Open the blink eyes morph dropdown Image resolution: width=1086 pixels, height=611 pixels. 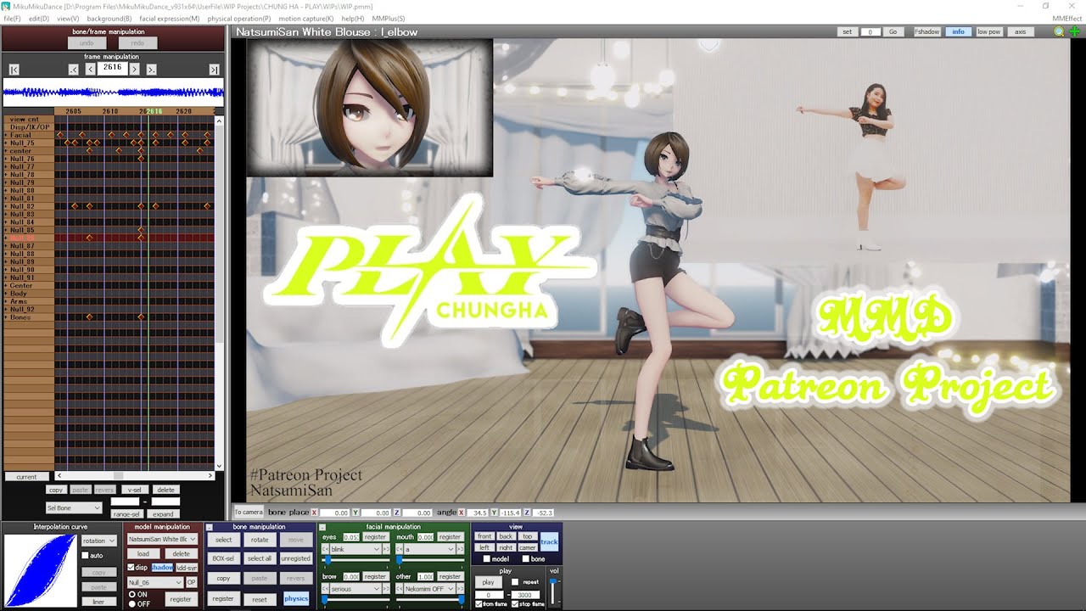[x=355, y=549]
